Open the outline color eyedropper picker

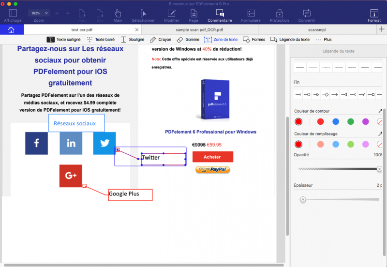click(x=380, y=111)
